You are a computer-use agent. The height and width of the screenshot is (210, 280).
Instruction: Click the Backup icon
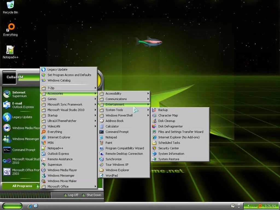coord(154,110)
